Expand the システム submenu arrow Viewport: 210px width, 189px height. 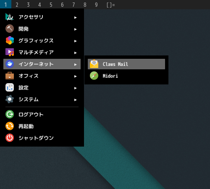click(x=76, y=100)
